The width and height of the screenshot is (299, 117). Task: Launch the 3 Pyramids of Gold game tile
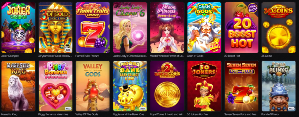click(55, 27)
